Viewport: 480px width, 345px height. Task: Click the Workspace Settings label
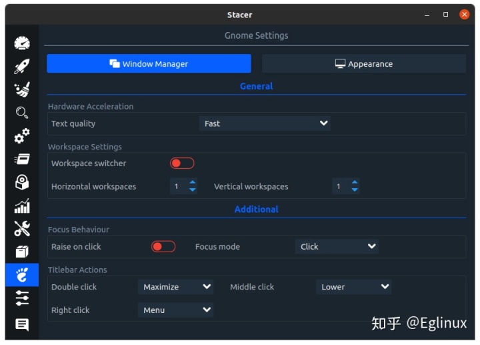pos(85,147)
